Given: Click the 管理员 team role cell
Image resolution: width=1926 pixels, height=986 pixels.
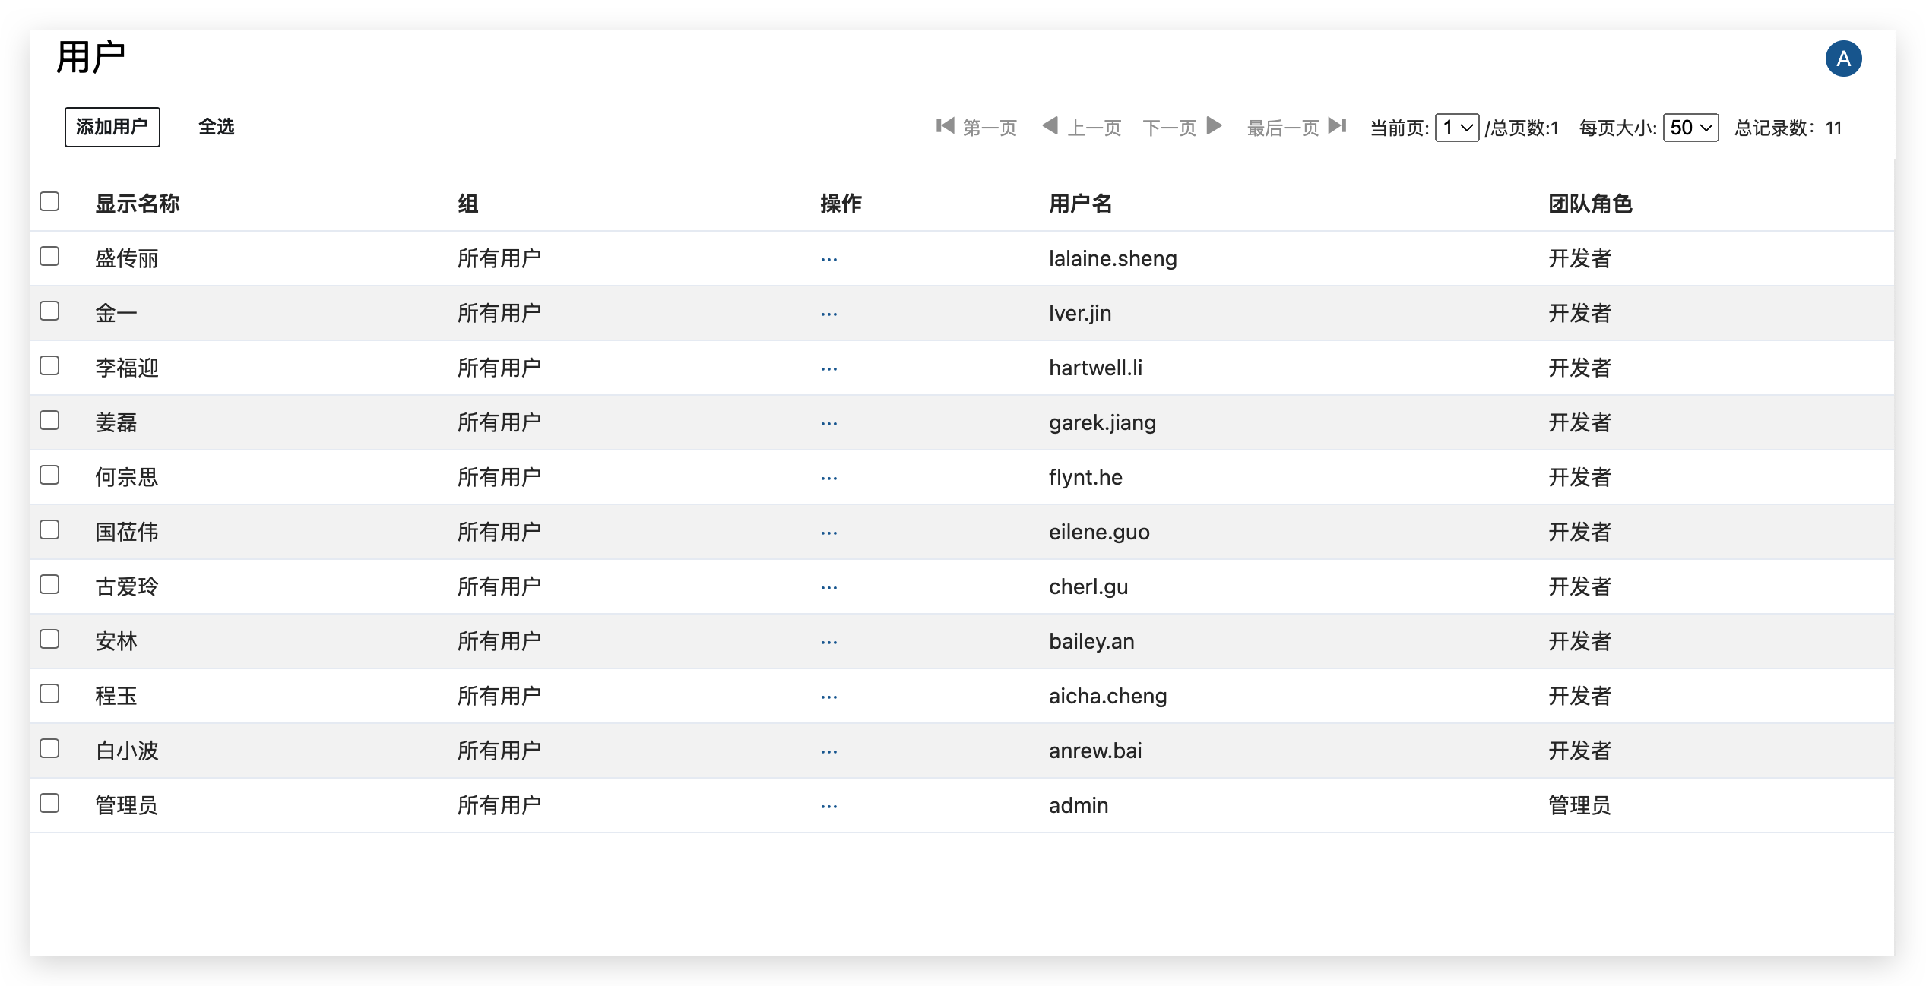Looking at the screenshot, I should (x=1580, y=806).
